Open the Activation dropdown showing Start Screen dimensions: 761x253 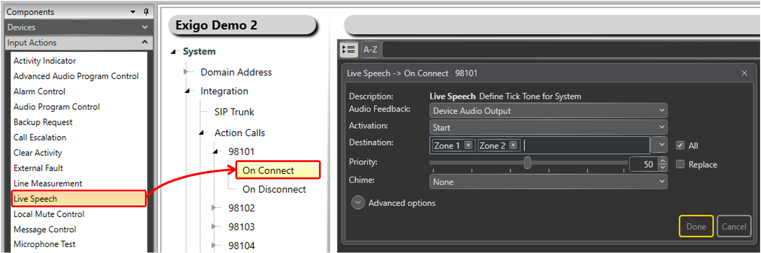(662, 127)
